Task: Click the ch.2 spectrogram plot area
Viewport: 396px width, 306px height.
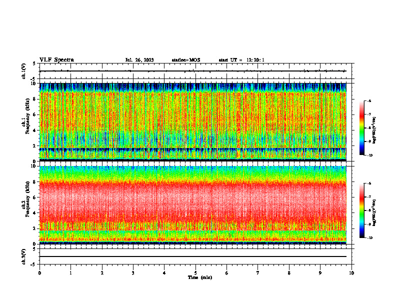Action: point(193,205)
